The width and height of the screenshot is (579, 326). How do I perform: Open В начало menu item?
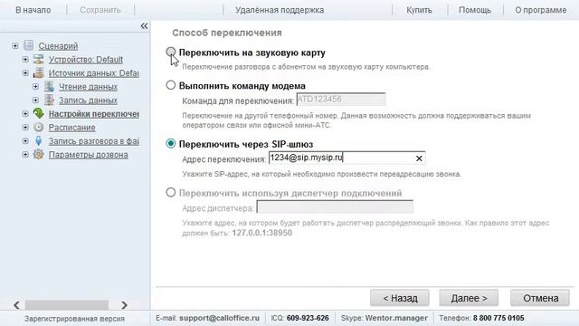click(33, 10)
